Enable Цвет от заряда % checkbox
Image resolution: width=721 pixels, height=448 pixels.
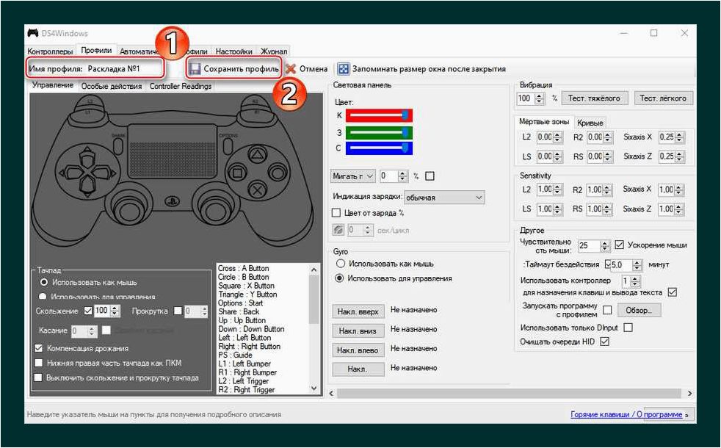[x=336, y=213]
